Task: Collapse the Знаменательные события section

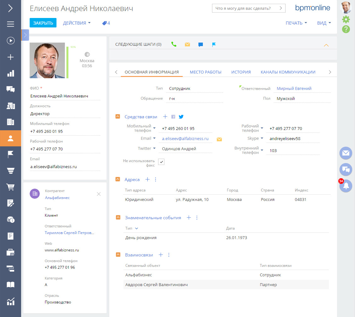Action: (118, 218)
